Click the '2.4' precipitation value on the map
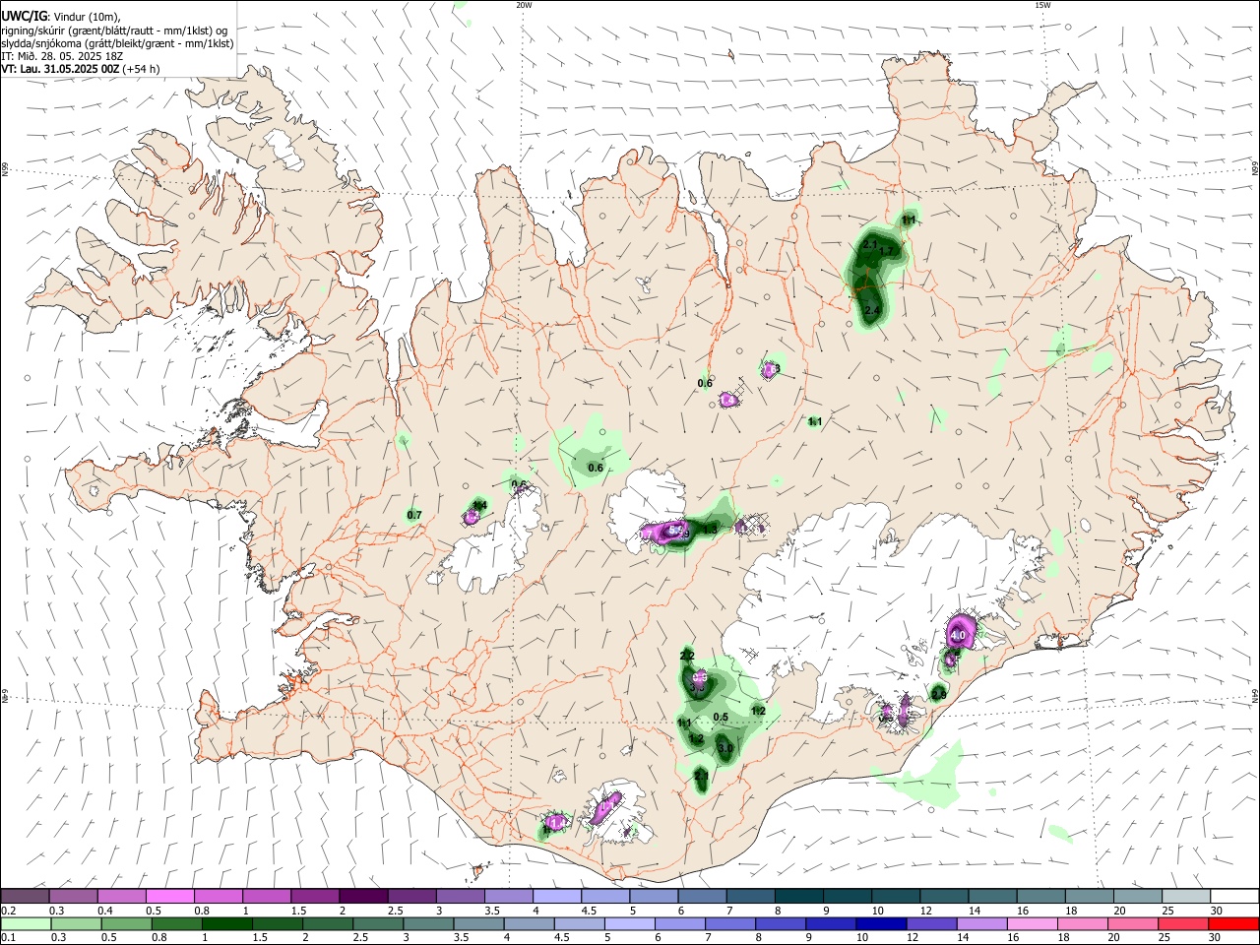This screenshot has width=1260, height=945. coord(871,311)
